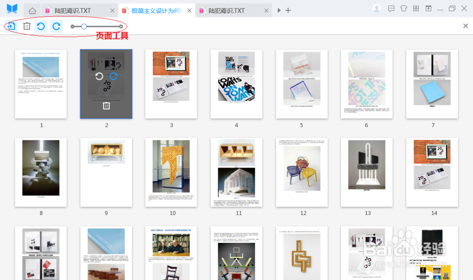The width and height of the screenshot is (473, 280).
Task: Select page 13 thumbnail
Action: (367, 172)
